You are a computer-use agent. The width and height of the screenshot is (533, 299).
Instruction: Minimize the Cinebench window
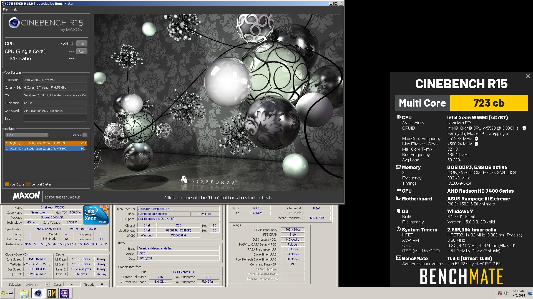coord(331,4)
